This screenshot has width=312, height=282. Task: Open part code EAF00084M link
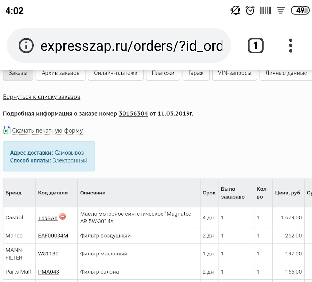53,236
